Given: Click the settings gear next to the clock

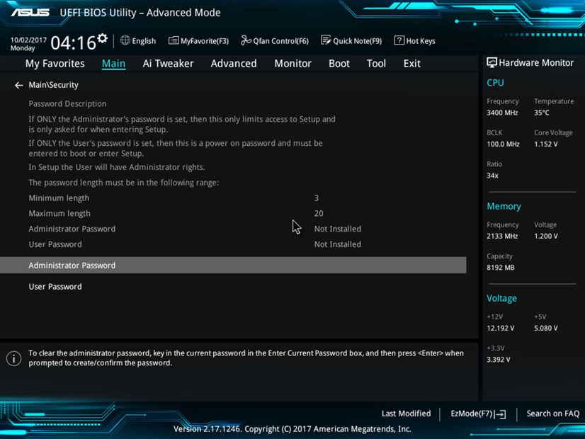Looking at the screenshot, I should tap(103, 38).
